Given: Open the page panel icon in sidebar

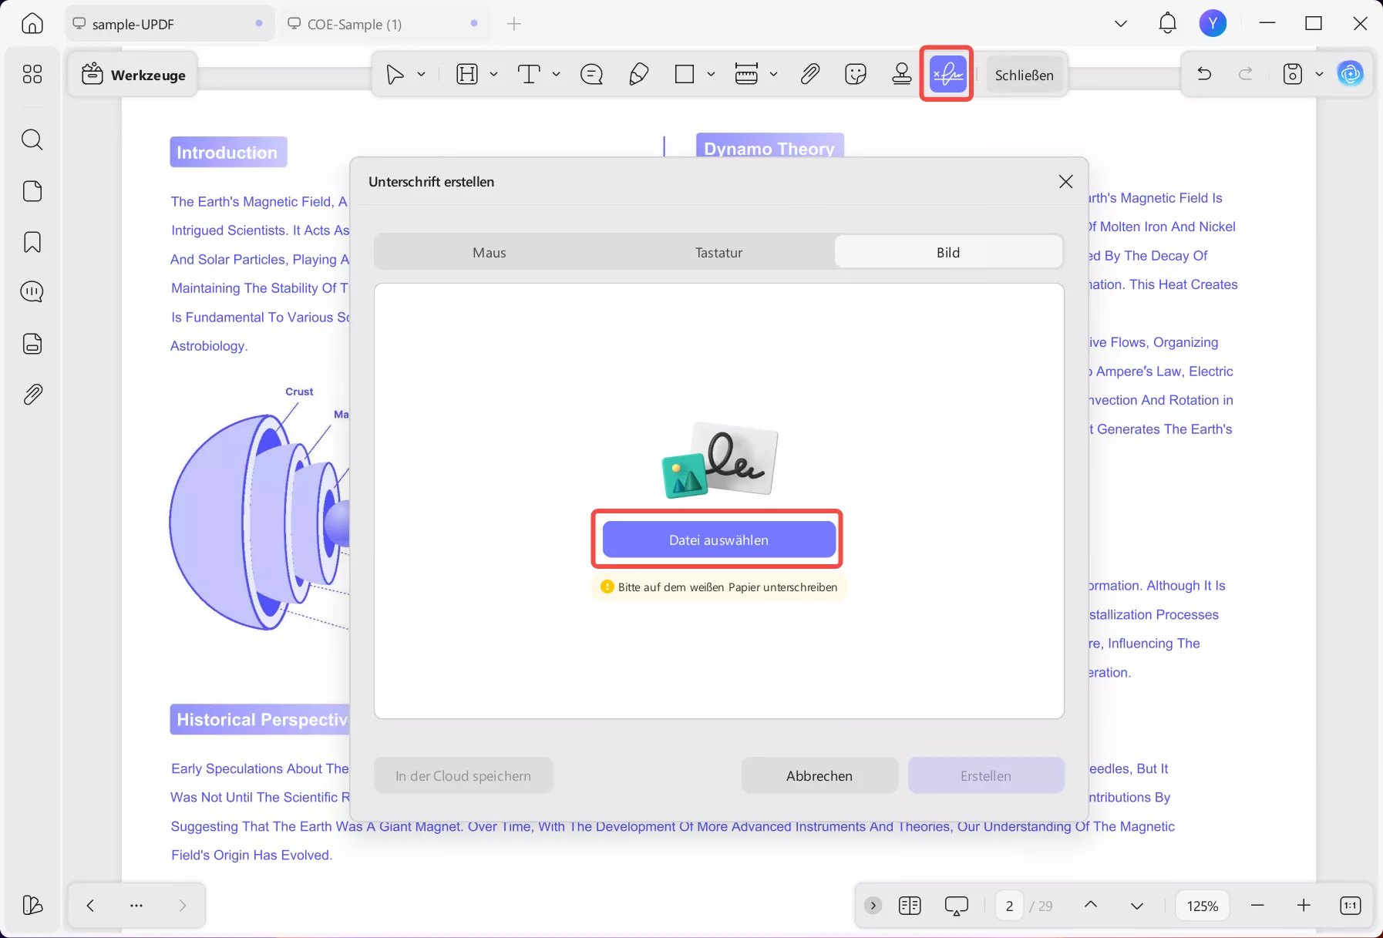Looking at the screenshot, I should pyautogui.click(x=32, y=191).
